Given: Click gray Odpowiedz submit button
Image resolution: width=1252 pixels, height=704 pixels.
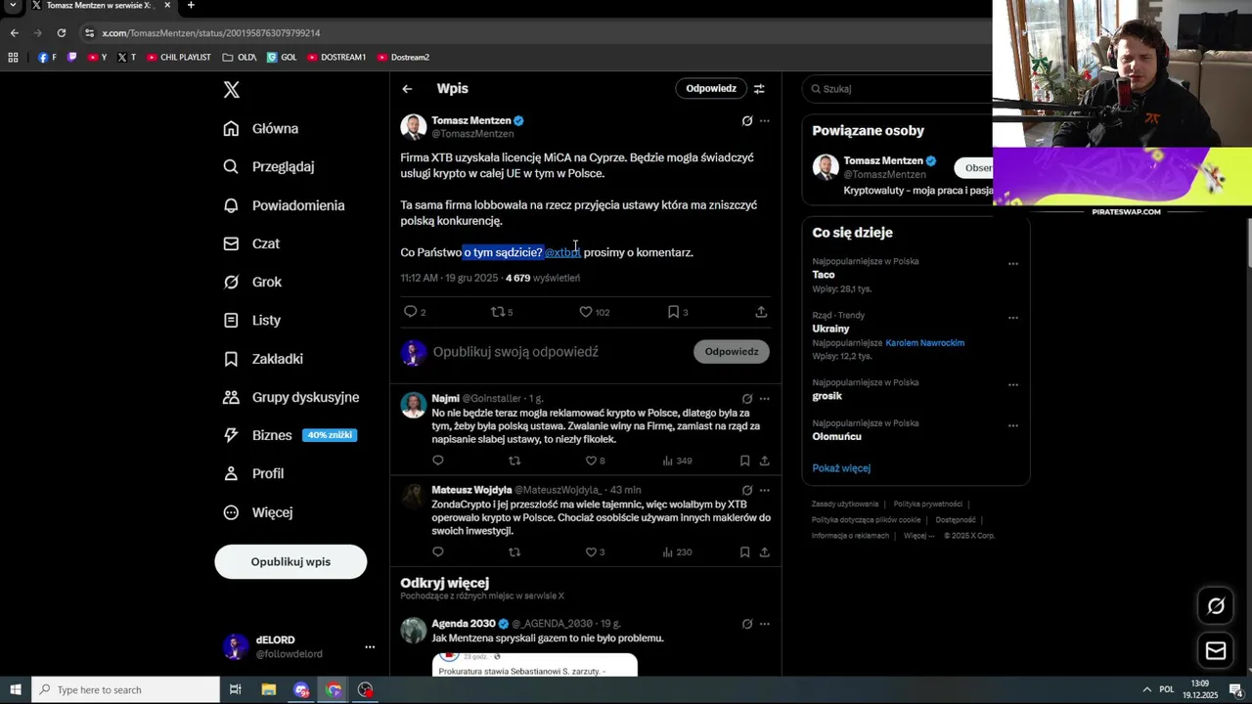Looking at the screenshot, I should 732,352.
